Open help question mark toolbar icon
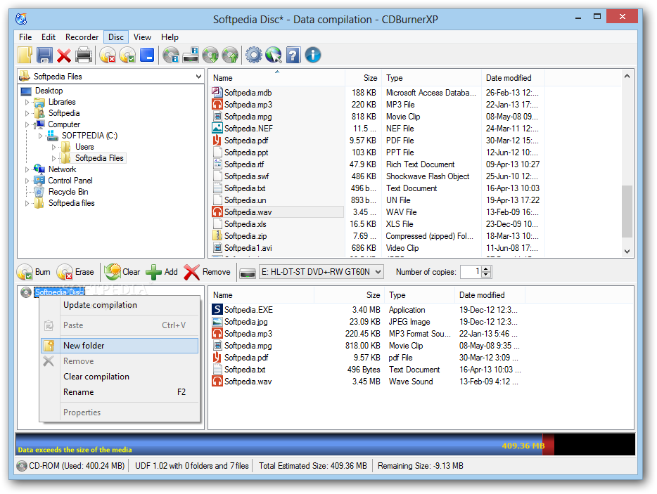 click(293, 55)
